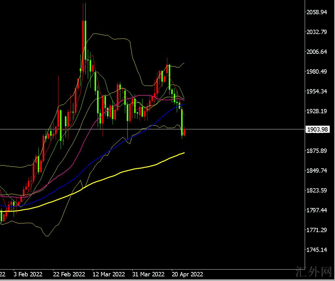The height and width of the screenshot is (281, 335).
Task: Click the 1875.89 price scale value
Action: pyautogui.click(x=316, y=151)
